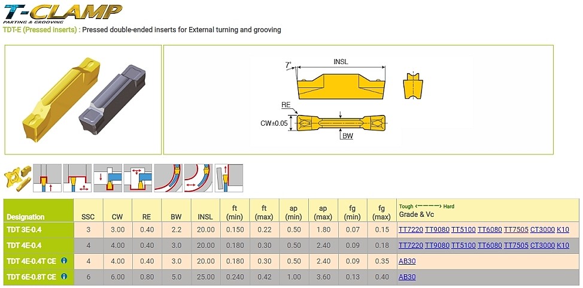This screenshot has height=288, width=583.
Task: Select the external grooving application icon
Action: coord(47,178)
